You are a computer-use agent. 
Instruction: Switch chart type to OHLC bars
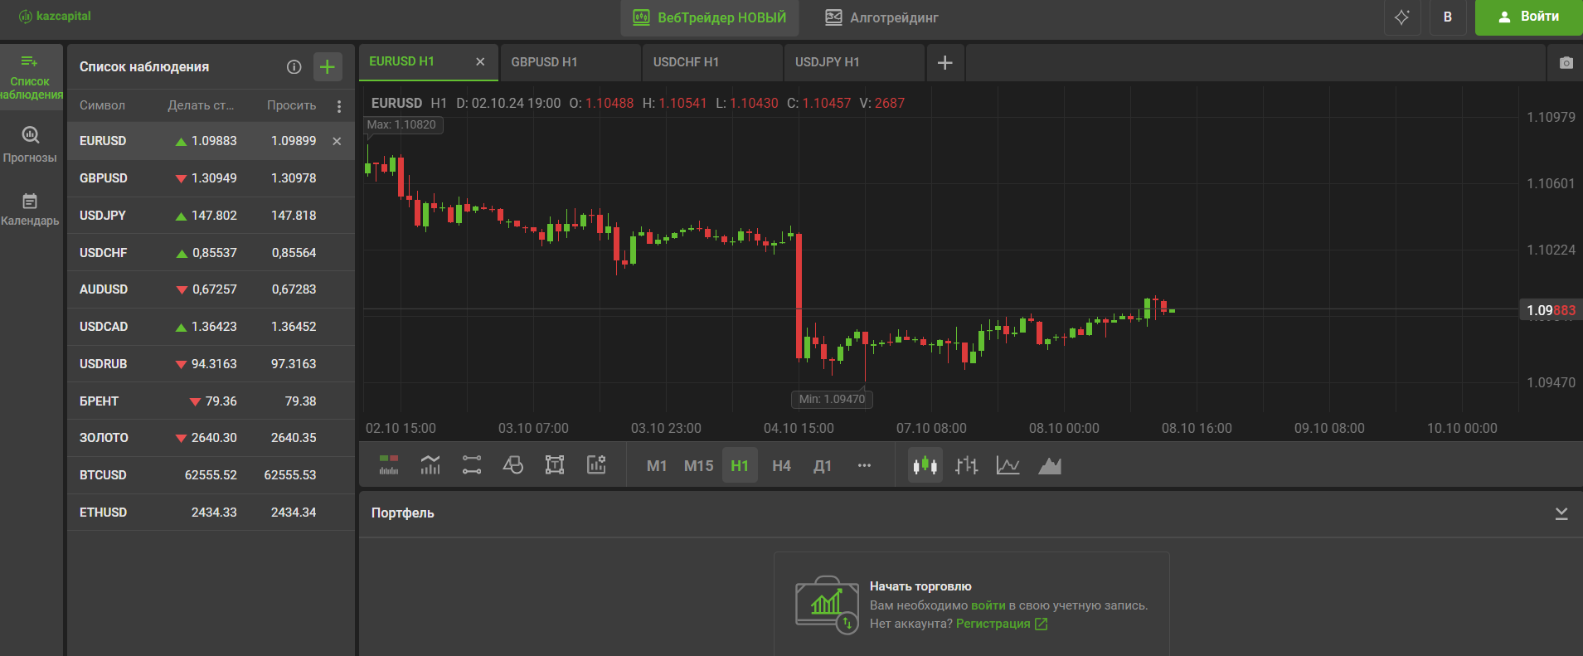966,466
